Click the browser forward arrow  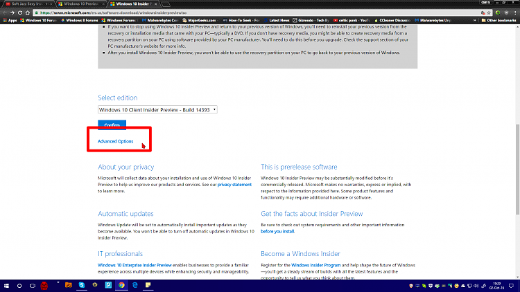[x=12, y=13]
